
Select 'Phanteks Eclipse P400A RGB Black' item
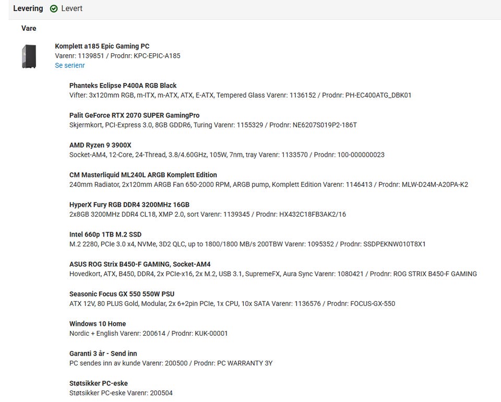pos(123,85)
